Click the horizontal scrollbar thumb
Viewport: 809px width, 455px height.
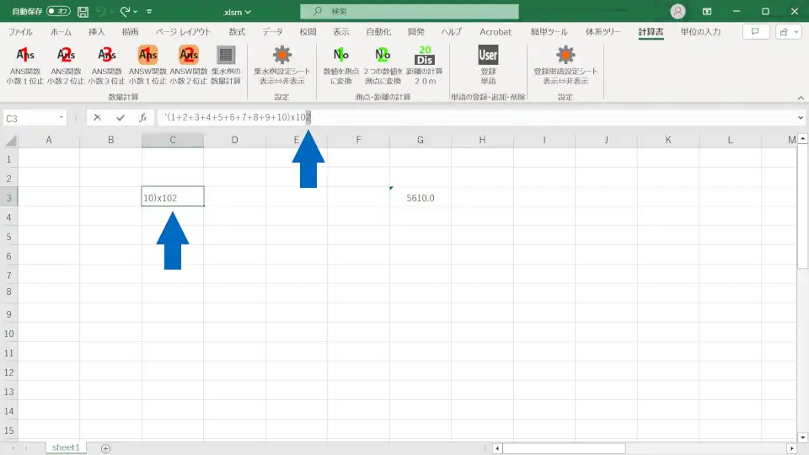tap(565, 448)
